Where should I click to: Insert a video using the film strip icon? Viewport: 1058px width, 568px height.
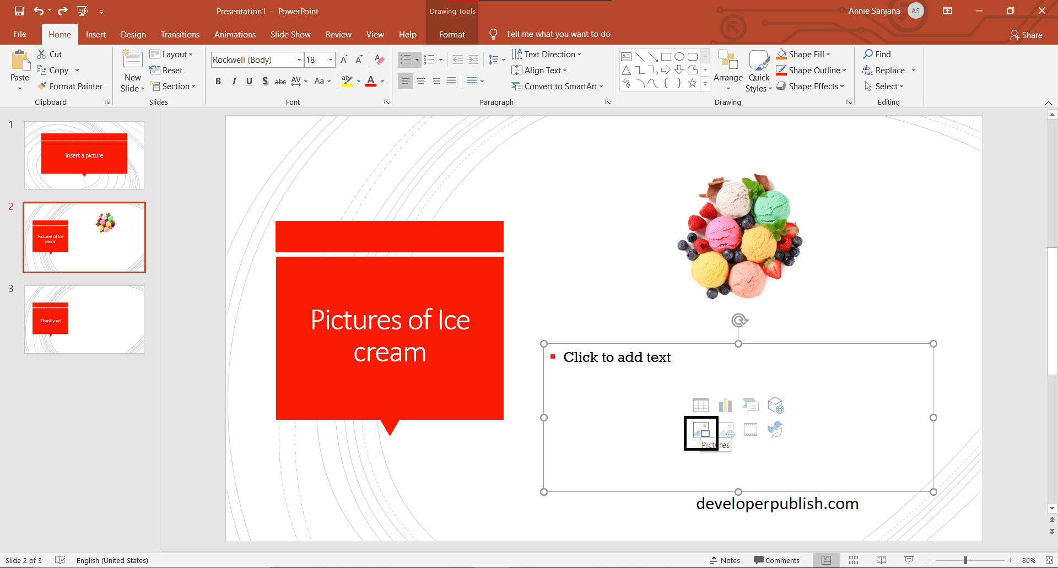[x=750, y=429]
